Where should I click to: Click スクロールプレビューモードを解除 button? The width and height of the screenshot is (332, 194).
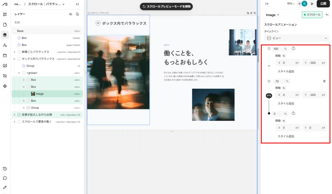point(166,6)
